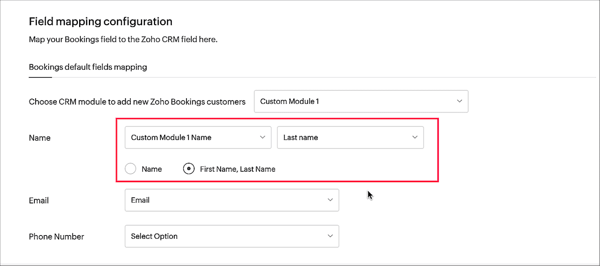This screenshot has height=266, width=600.
Task: Click the chevron arrow on Last name field
Action: coord(415,137)
